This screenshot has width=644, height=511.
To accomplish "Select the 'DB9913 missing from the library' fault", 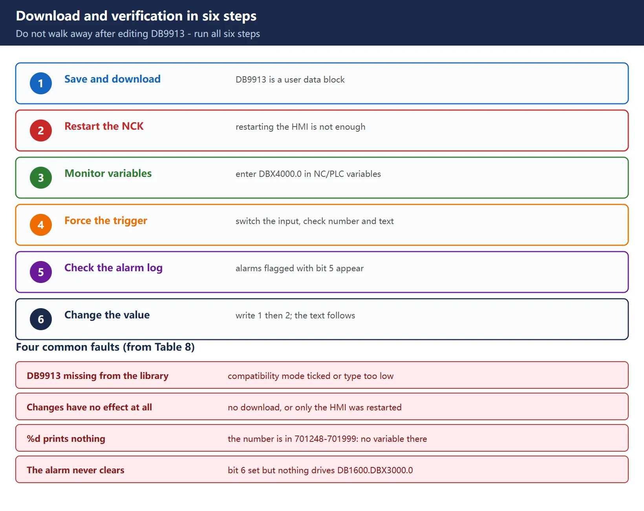I will point(97,376).
